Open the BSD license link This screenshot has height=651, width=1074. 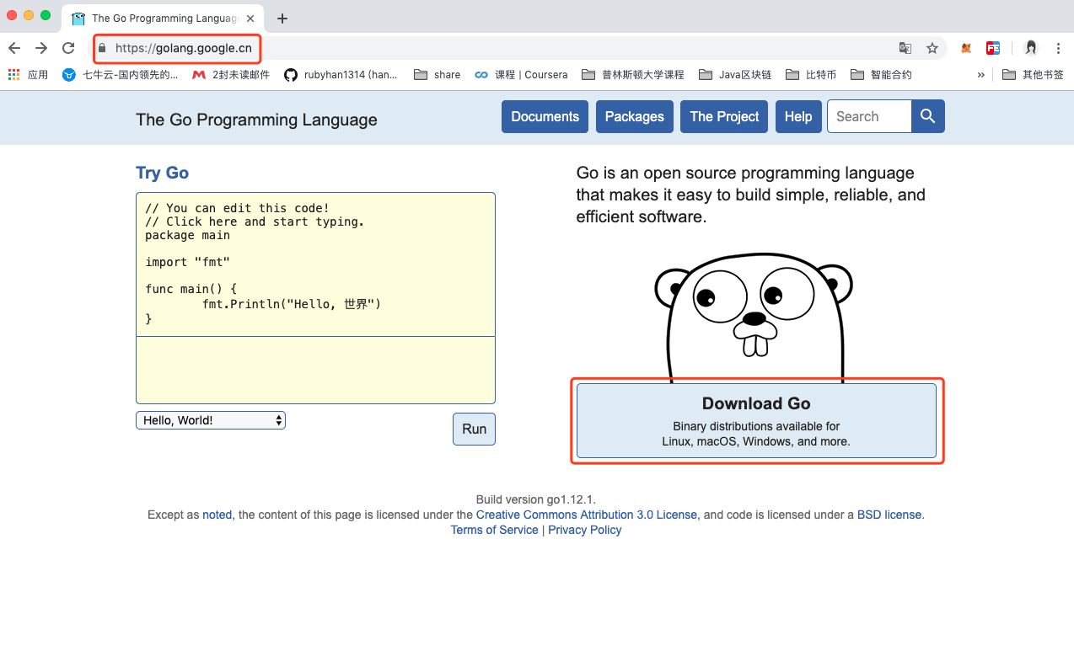(x=889, y=515)
